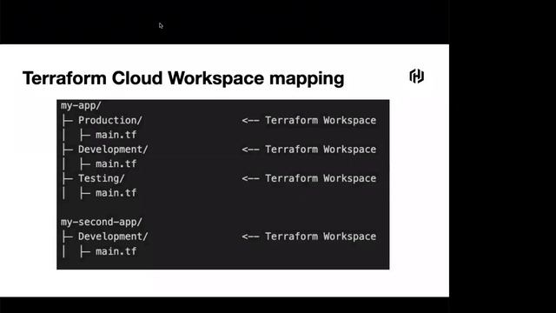Select 'main.tf' under Testing/
Image resolution: width=556 pixels, height=313 pixels.
coord(116,193)
